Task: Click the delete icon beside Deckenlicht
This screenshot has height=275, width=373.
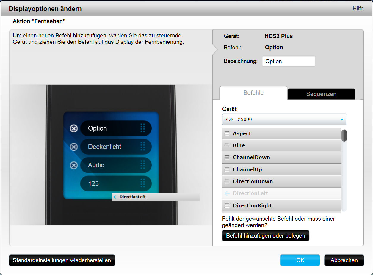Action: click(x=74, y=147)
